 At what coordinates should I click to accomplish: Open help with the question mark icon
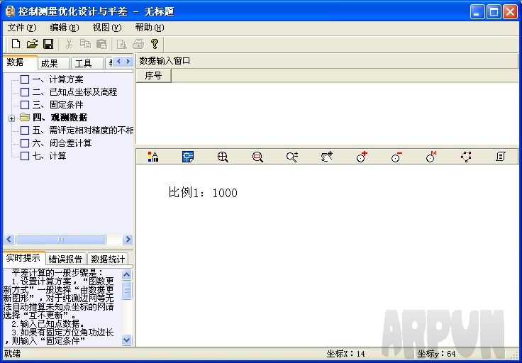155,44
